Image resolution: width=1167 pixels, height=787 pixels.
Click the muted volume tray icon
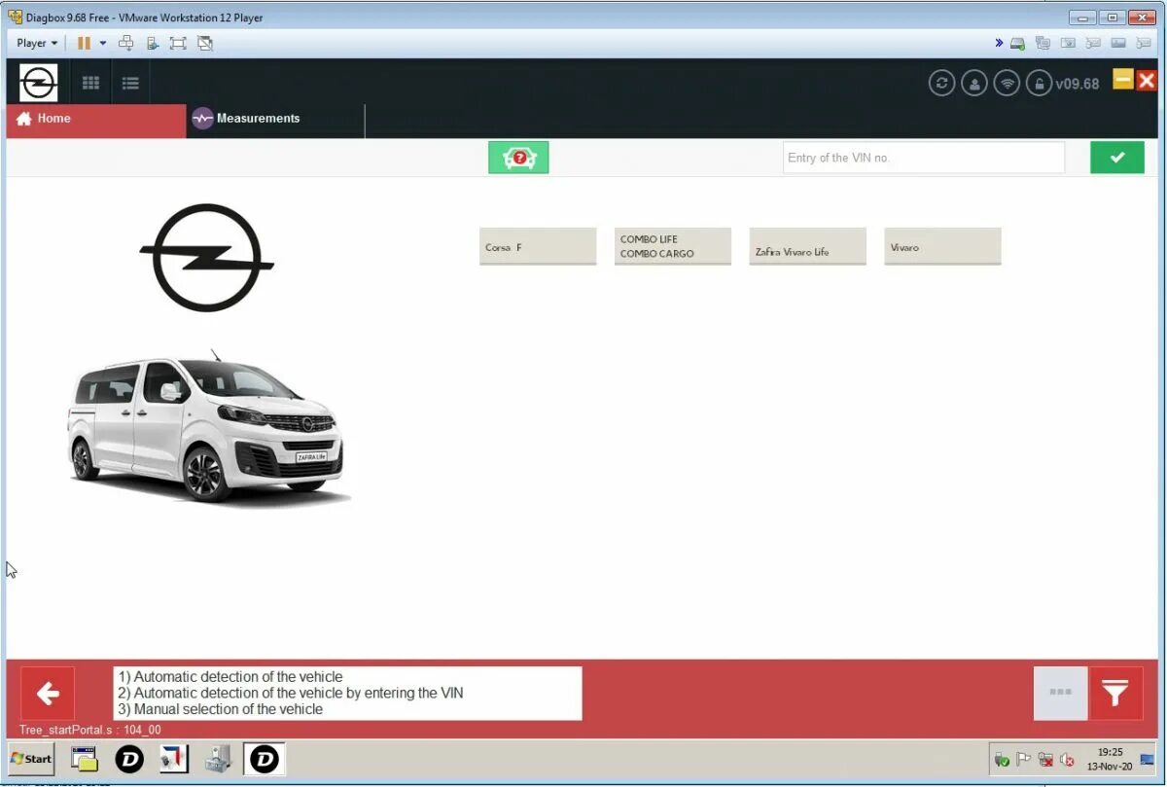point(1067,760)
